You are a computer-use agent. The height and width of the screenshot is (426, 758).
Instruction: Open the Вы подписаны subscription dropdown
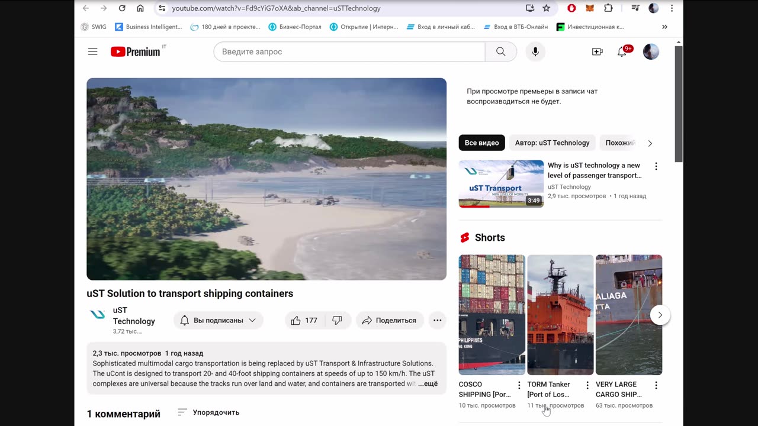pos(219,320)
